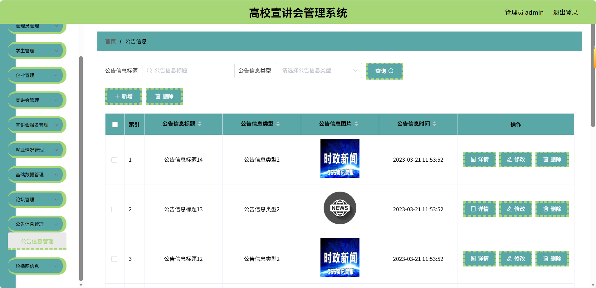Select the 公告信息管理 submenu item
The image size is (596, 288).
pyautogui.click(x=37, y=241)
